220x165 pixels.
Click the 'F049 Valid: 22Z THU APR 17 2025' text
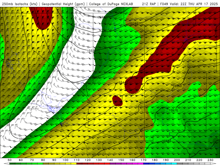189,4
